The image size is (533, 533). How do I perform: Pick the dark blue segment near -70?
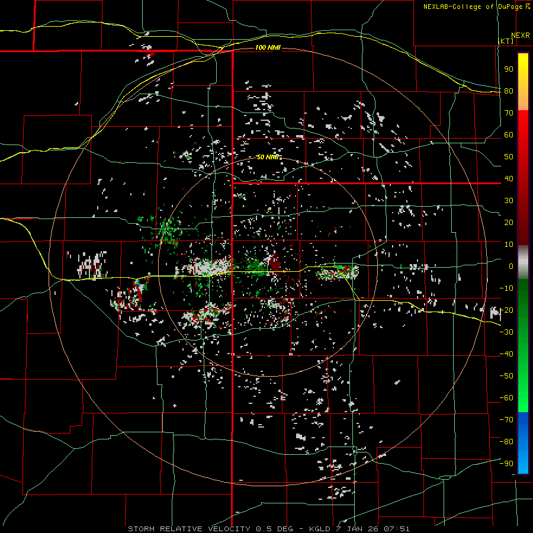[523, 420]
